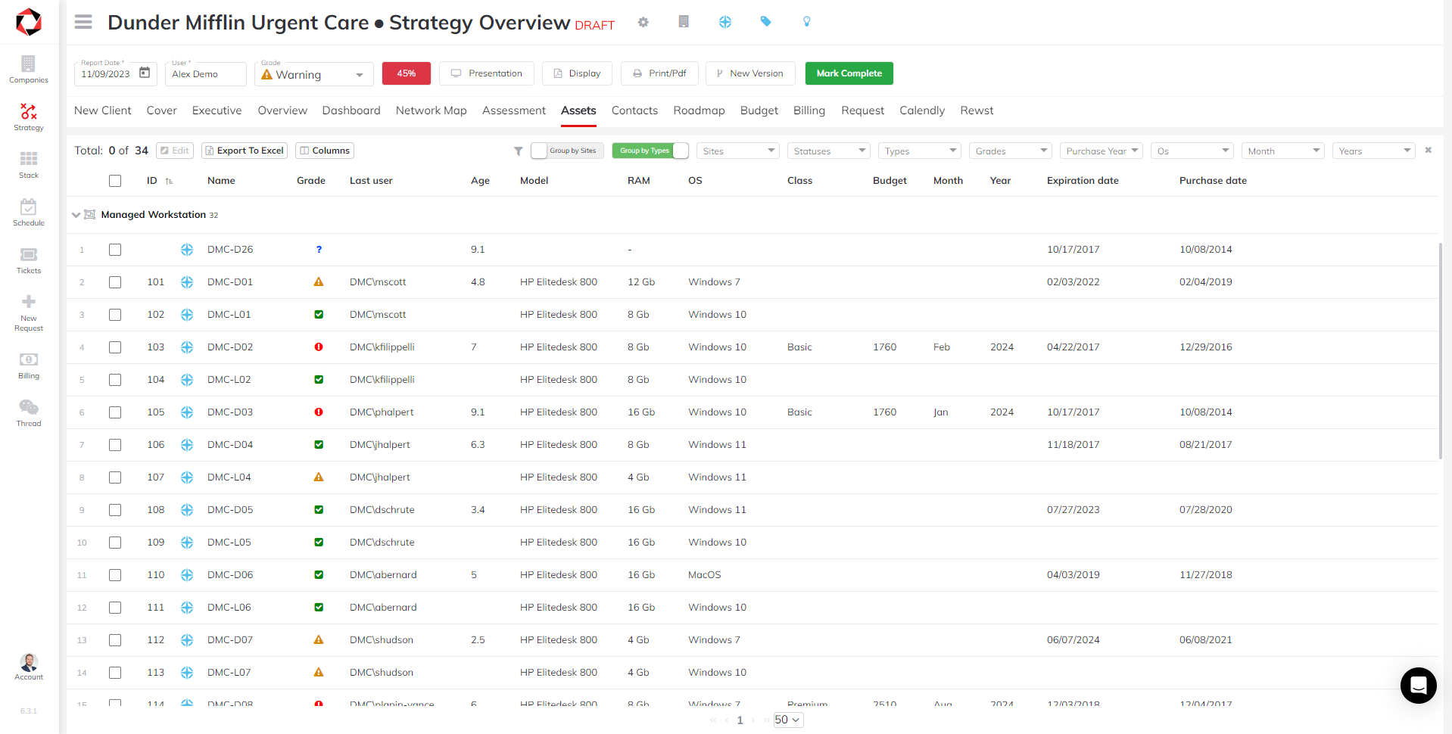
Task: Click the Mark Complete button
Action: point(849,73)
